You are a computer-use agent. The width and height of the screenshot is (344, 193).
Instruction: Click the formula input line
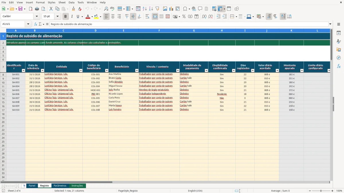[189, 24]
